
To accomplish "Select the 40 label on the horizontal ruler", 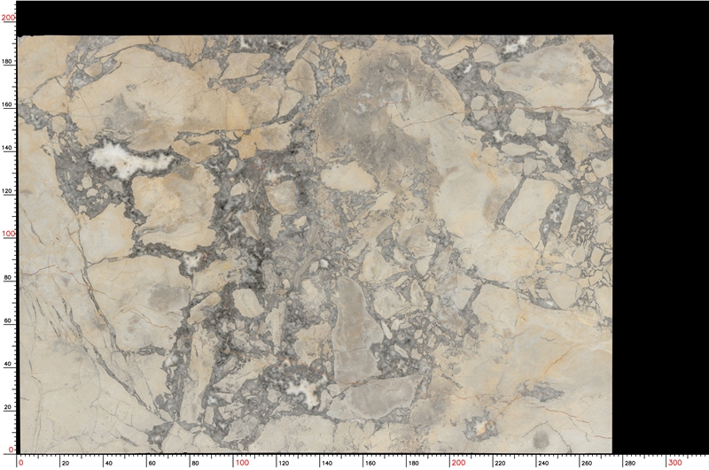I will coord(108,463).
